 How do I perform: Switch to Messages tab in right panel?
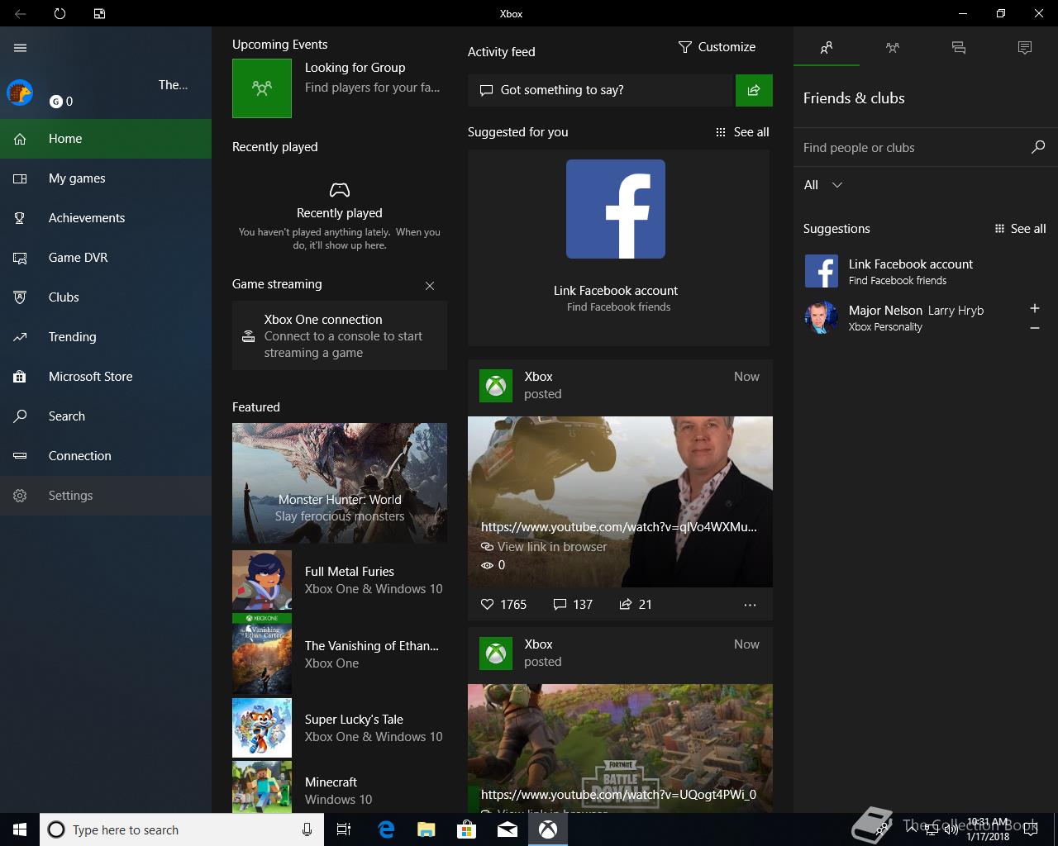tap(959, 48)
